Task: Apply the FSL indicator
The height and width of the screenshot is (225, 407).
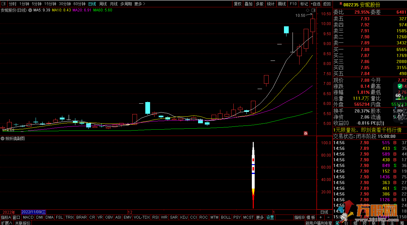Action: (59, 217)
